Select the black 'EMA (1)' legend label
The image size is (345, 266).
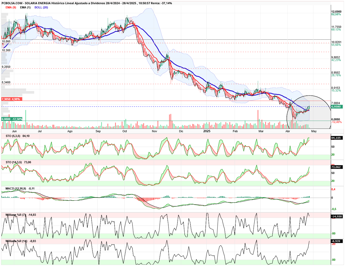click(25, 7)
